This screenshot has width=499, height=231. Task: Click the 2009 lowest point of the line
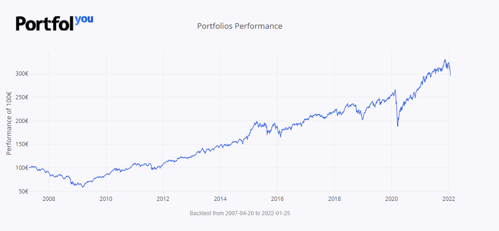(x=83, y=187)
